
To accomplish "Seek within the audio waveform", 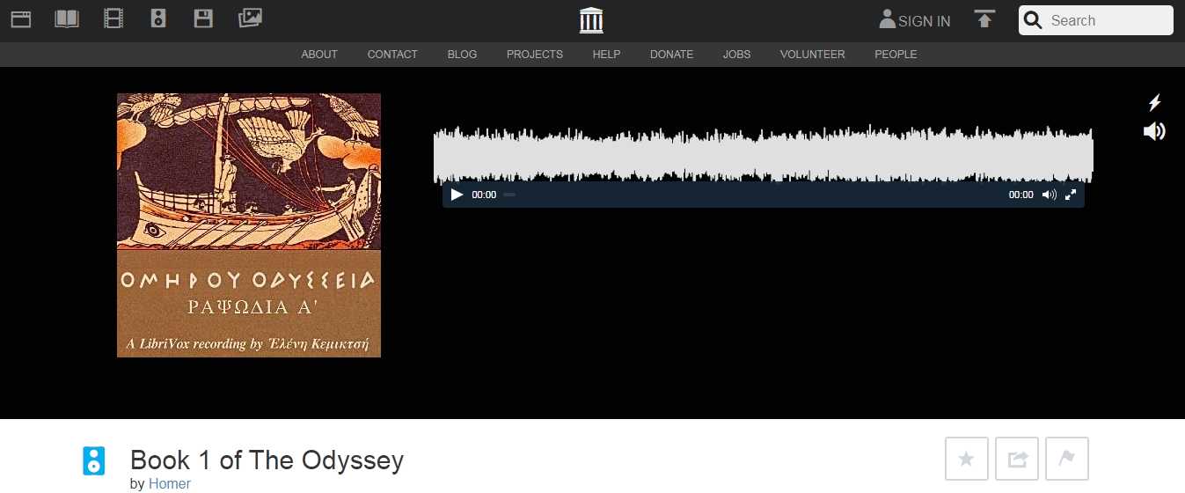I will pyautogui.click(x=763, y=154).
